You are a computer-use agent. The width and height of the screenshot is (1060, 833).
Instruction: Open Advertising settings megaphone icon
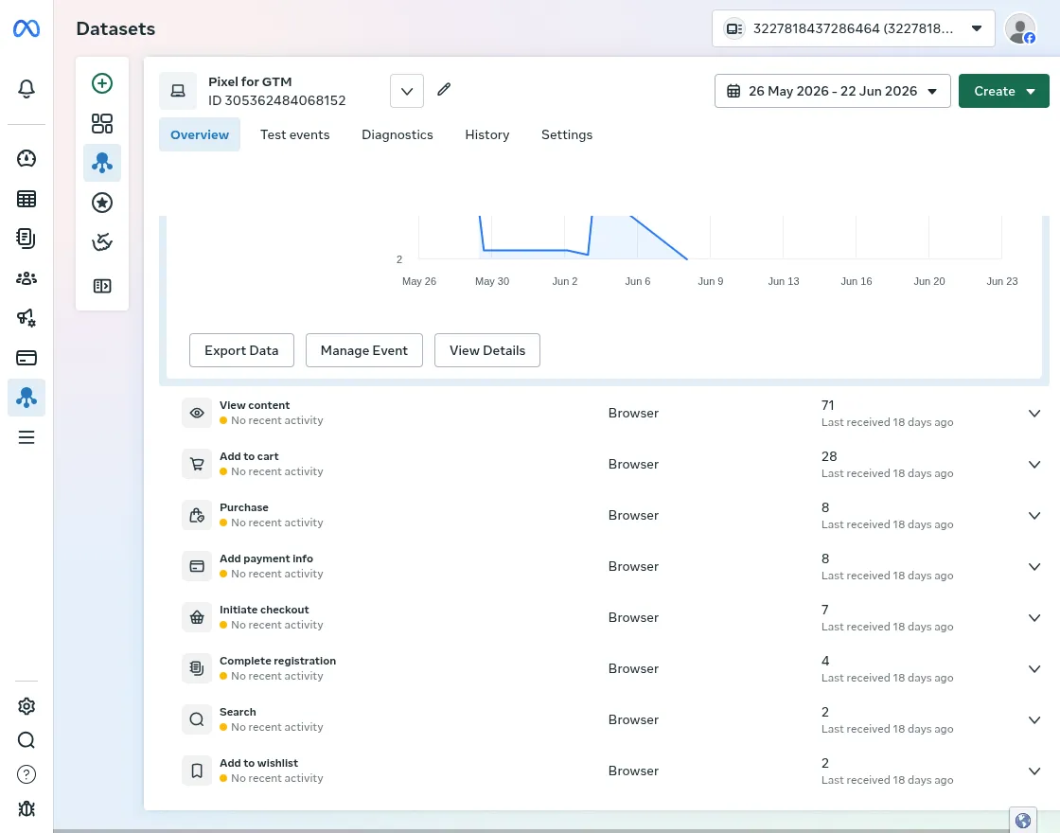[x=26, y=318]
